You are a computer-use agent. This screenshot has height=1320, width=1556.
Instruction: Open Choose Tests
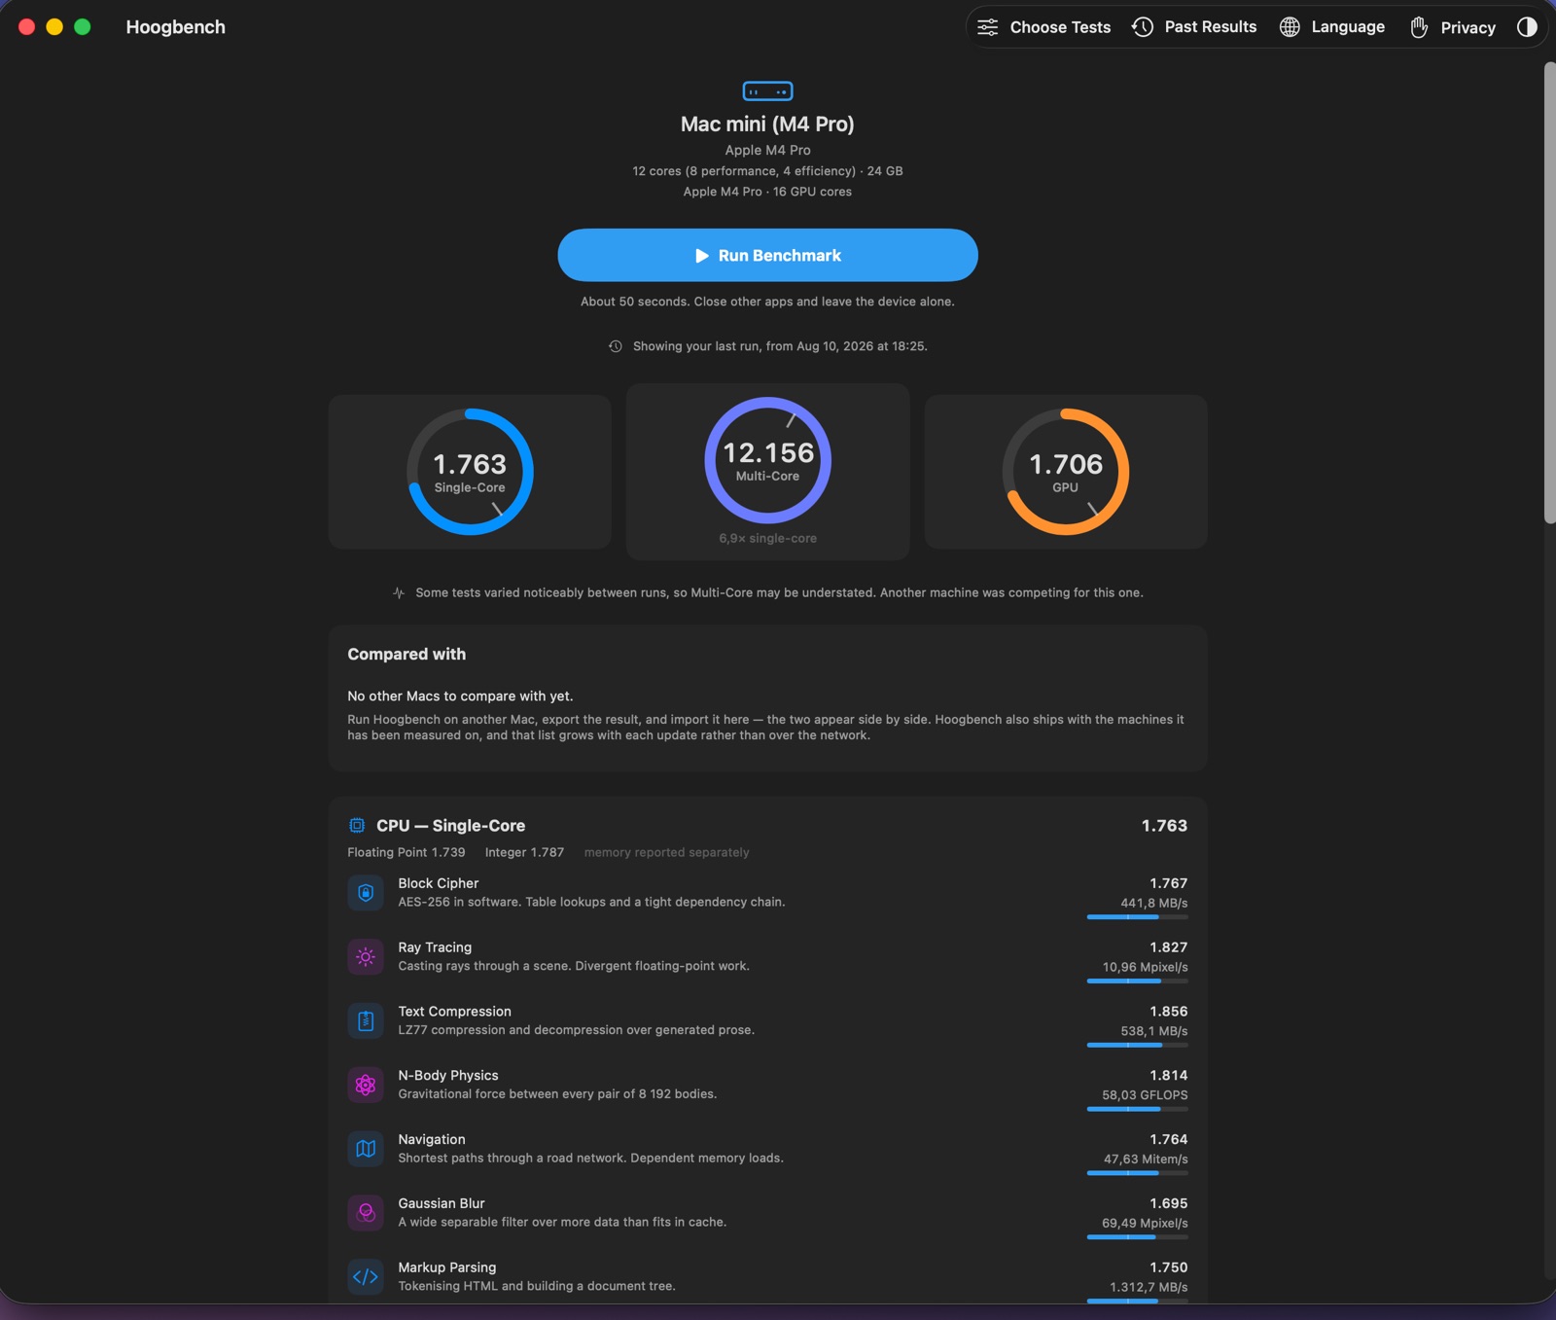(x=1043, y=27)
